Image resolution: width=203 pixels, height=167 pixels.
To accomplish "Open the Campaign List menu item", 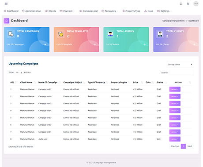I will pos(89,11).
